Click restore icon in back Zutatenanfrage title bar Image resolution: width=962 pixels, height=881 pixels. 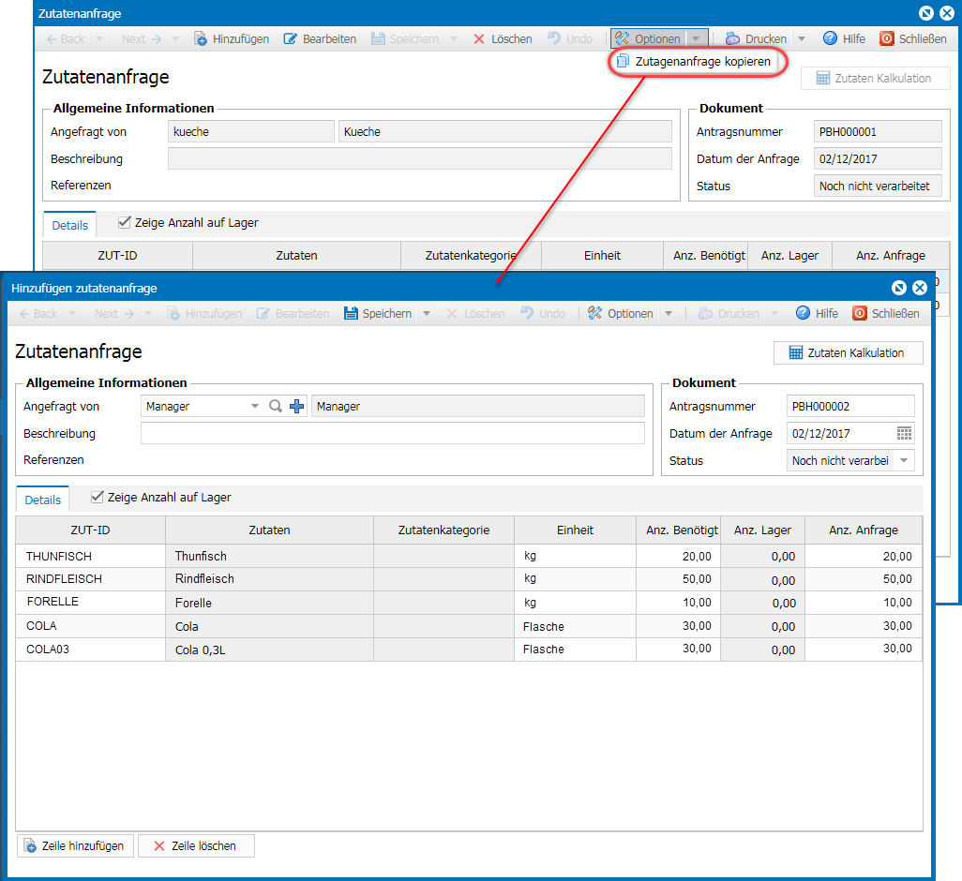click(925, 13)
